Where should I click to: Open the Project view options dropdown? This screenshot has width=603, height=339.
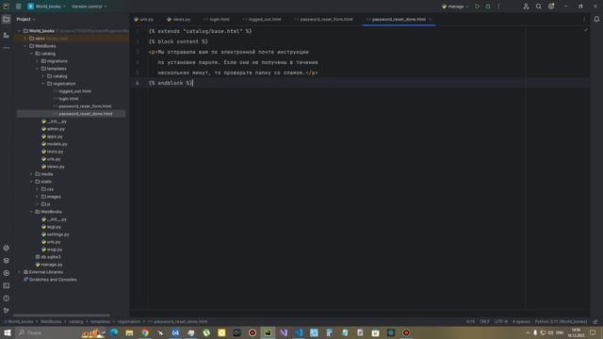tap(25, 19)
